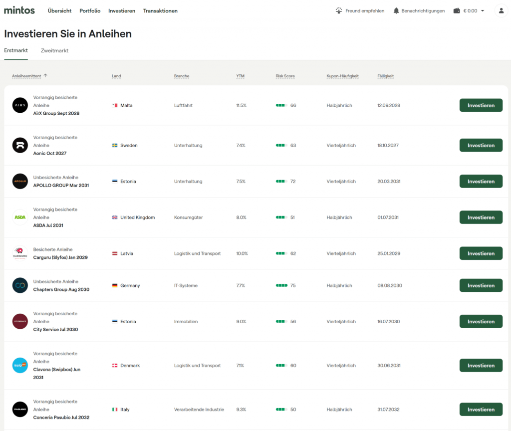Click the refer-a-friend gift icon
The image size is (511, 431).
pyautogui.click(x=339, y=11)
